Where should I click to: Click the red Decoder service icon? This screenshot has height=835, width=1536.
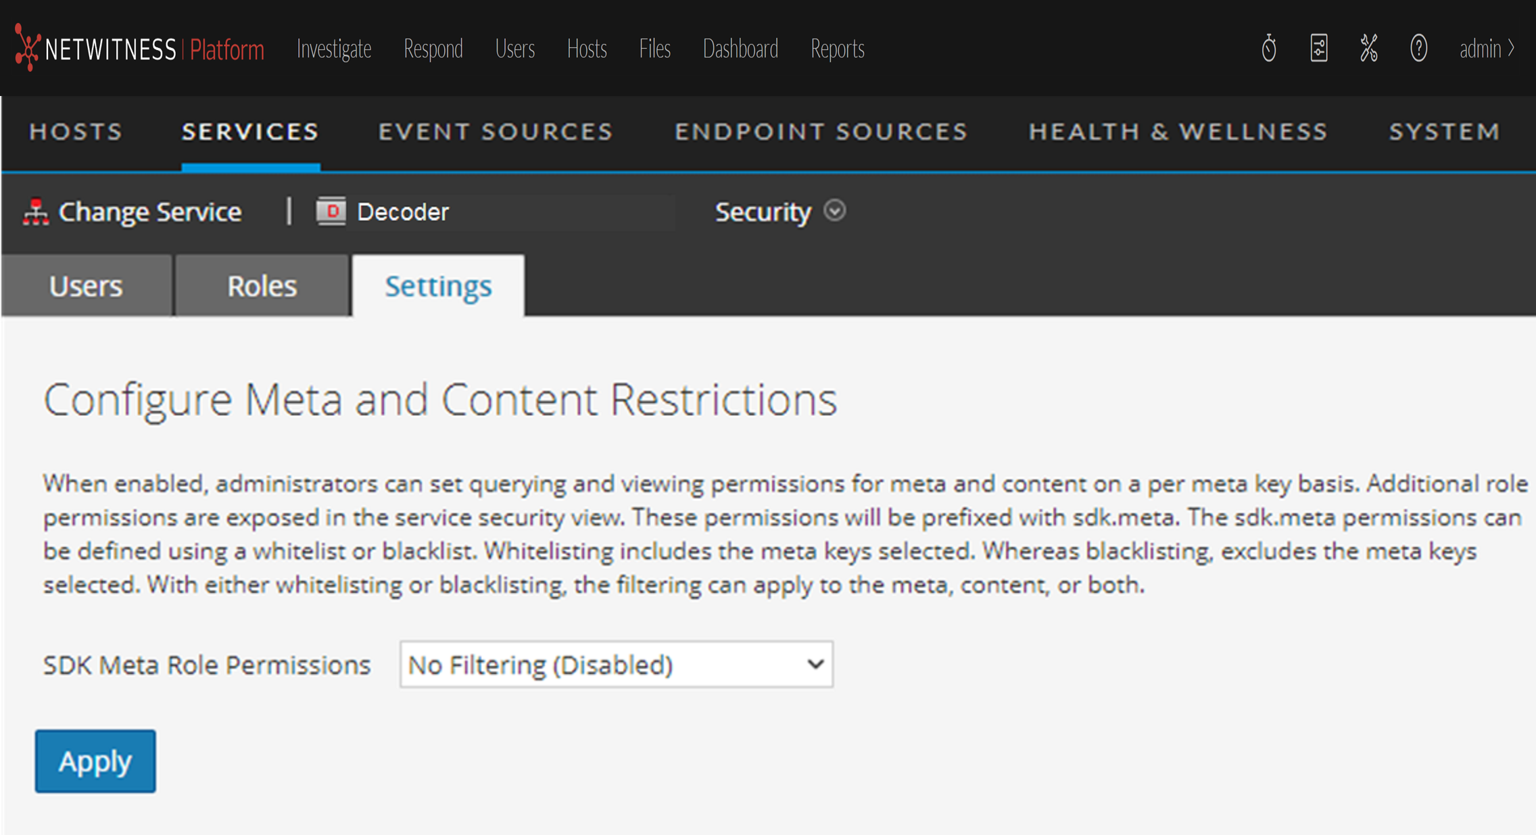(331, 212)
